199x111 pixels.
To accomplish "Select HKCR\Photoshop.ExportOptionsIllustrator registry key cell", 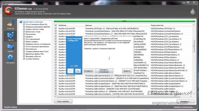I will pos(166,63).
